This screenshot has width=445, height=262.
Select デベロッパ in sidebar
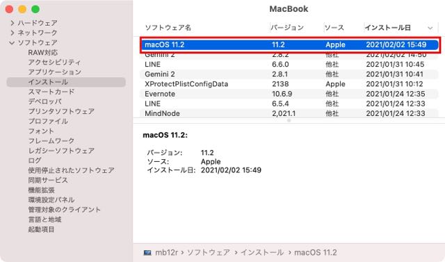[x=44, y=101]
